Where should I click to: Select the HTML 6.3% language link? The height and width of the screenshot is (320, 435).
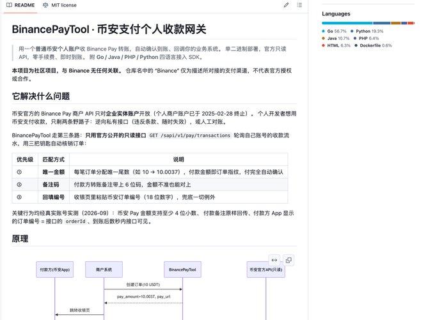[x=336, y=45]
